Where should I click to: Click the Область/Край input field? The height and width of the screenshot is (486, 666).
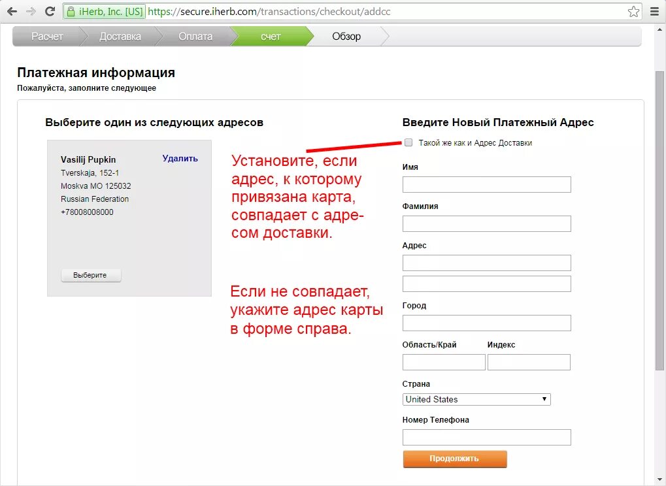(x=444, y=363)
